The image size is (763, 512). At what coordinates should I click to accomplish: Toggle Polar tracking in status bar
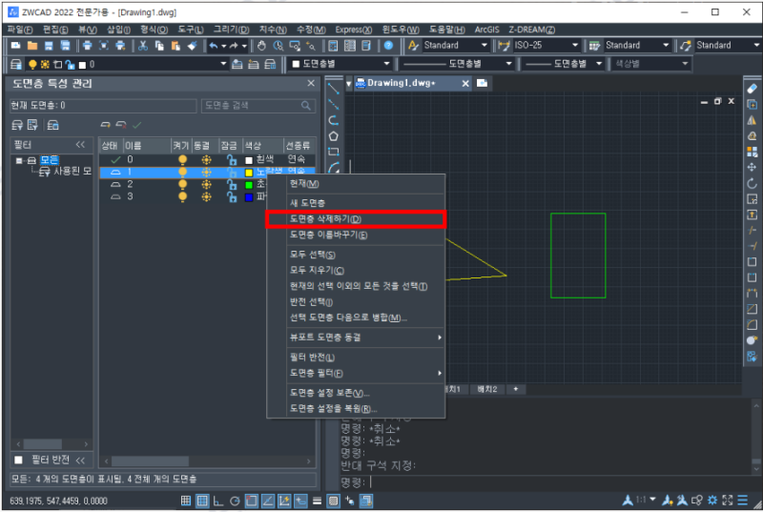coord(235,501)
